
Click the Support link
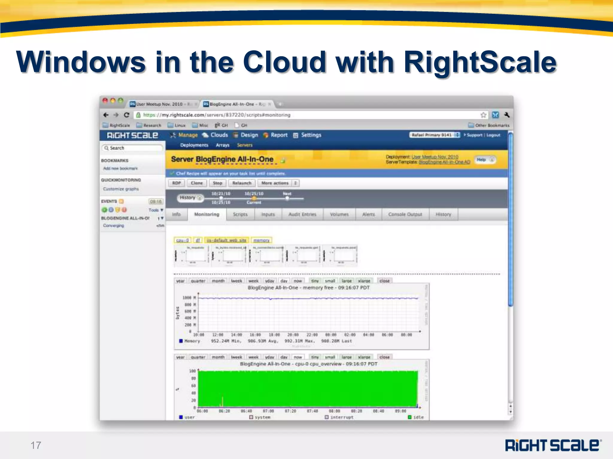474,135
